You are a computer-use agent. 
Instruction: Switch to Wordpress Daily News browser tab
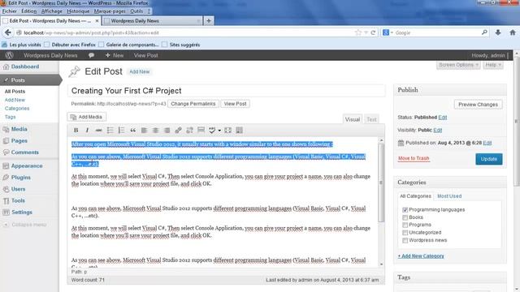152,21
